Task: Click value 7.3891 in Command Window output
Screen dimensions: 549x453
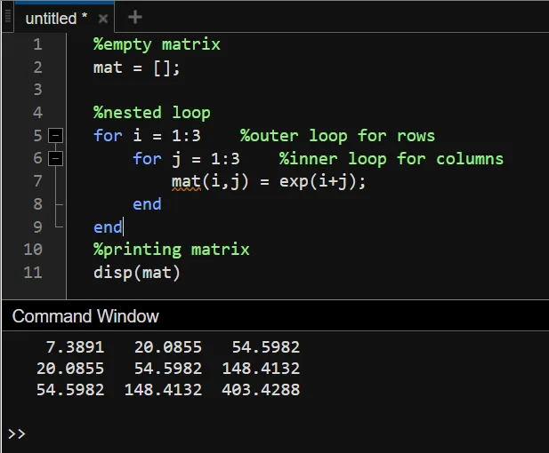Action: click(x=75, y=347)
